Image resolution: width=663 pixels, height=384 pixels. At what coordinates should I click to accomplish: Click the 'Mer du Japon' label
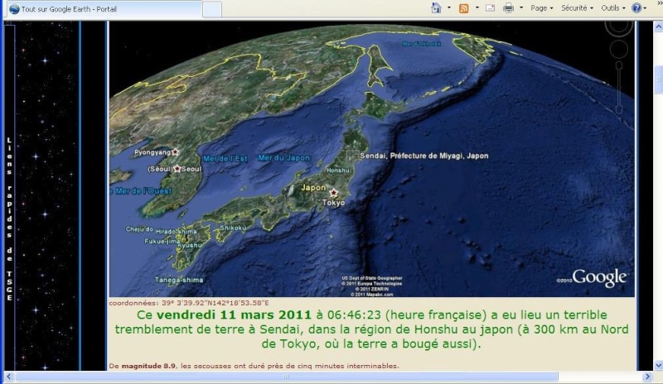(283, 158)
